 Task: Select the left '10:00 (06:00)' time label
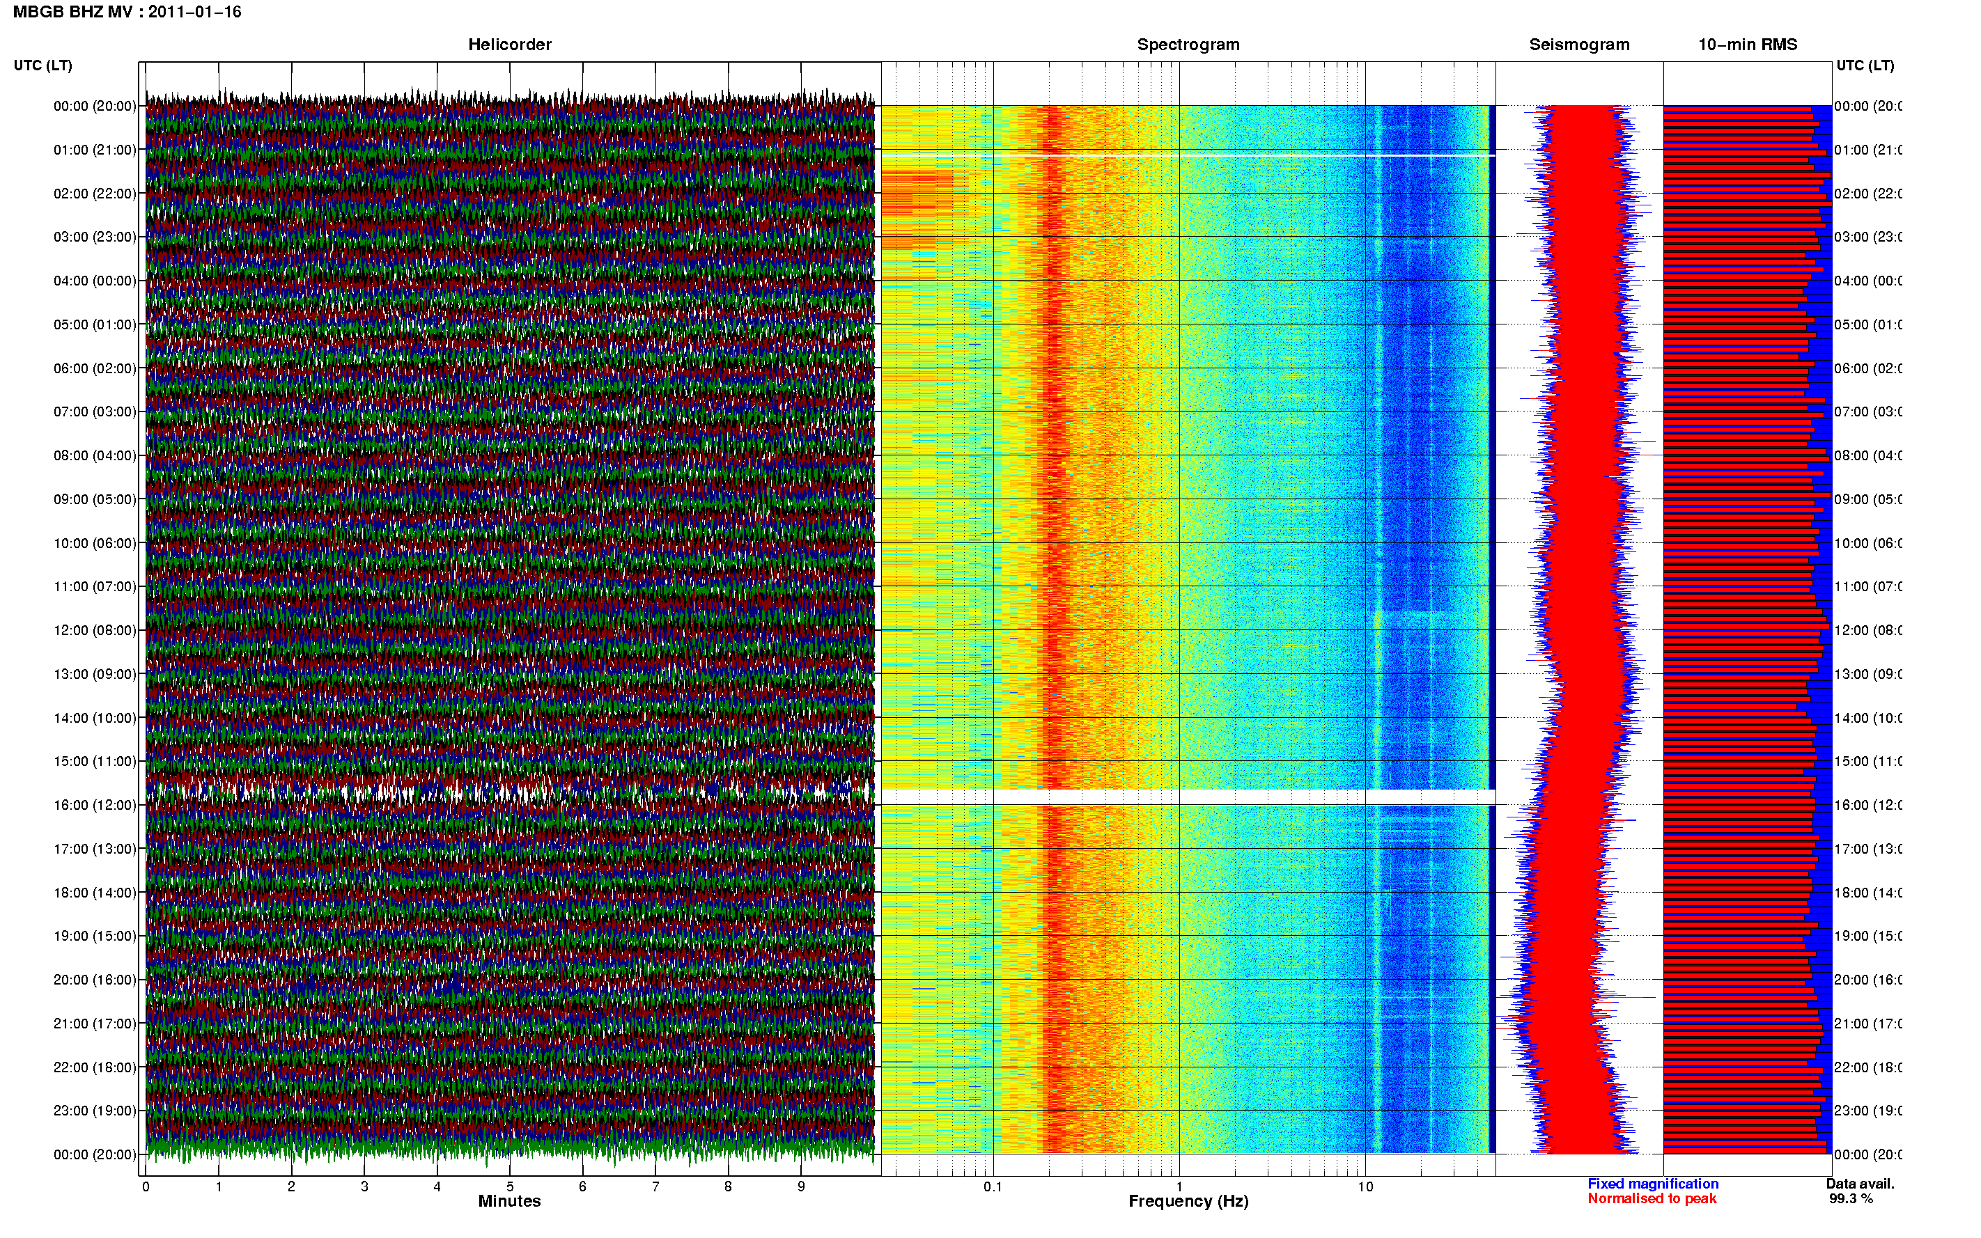(95, 543)
